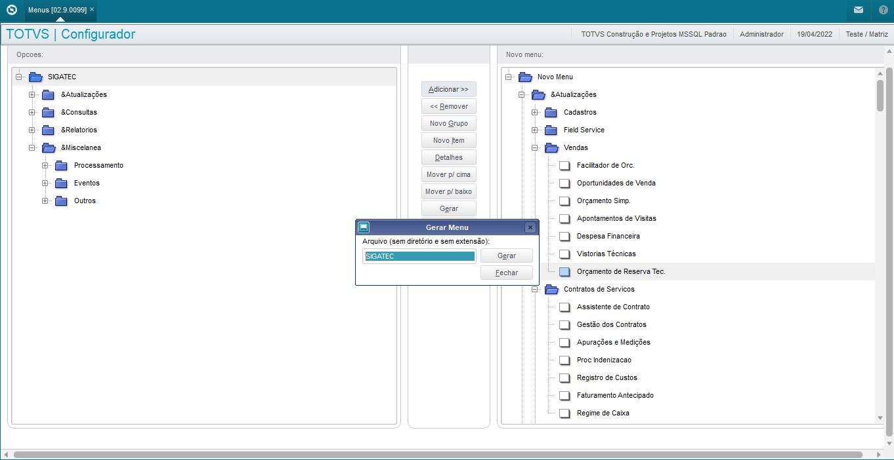Screen dimensions: 894x460
Task: Click the Contratos de Servicos folder icon
Action: tap(551, 289)
